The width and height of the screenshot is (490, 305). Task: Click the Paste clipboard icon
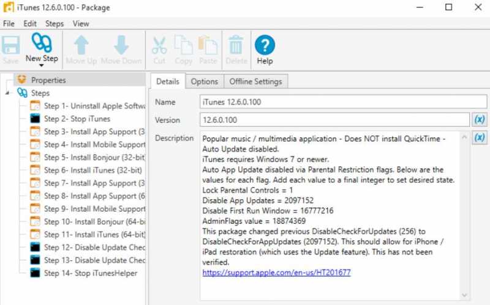coord(208,45)
